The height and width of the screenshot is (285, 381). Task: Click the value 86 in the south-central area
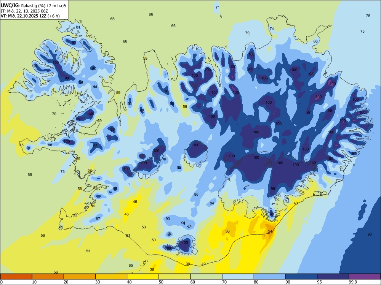(196, 194)
